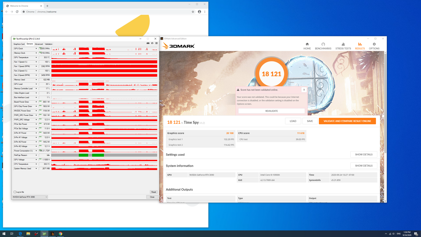This screenshot has width=421, height=237.
Task: Switch to Sensors tab
Action: (x=30, y=44)
